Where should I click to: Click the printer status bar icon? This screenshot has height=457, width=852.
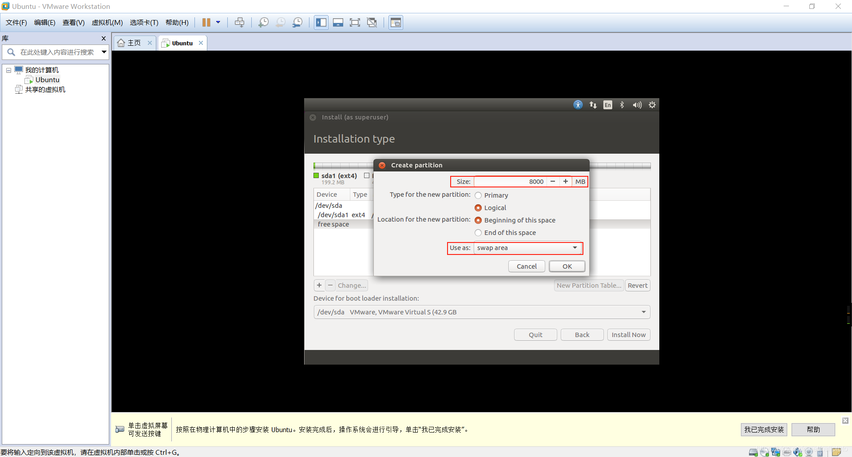[x=787, y=453]
